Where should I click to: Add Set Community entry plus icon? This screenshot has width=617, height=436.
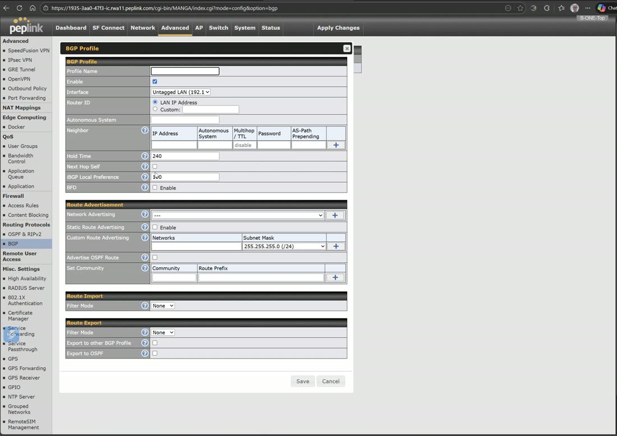pyautogui.click(x=335, y=277)
